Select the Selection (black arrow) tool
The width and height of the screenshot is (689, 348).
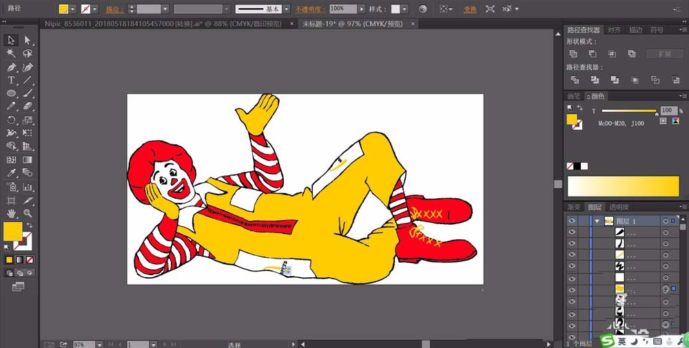click(x=11, y=41)
